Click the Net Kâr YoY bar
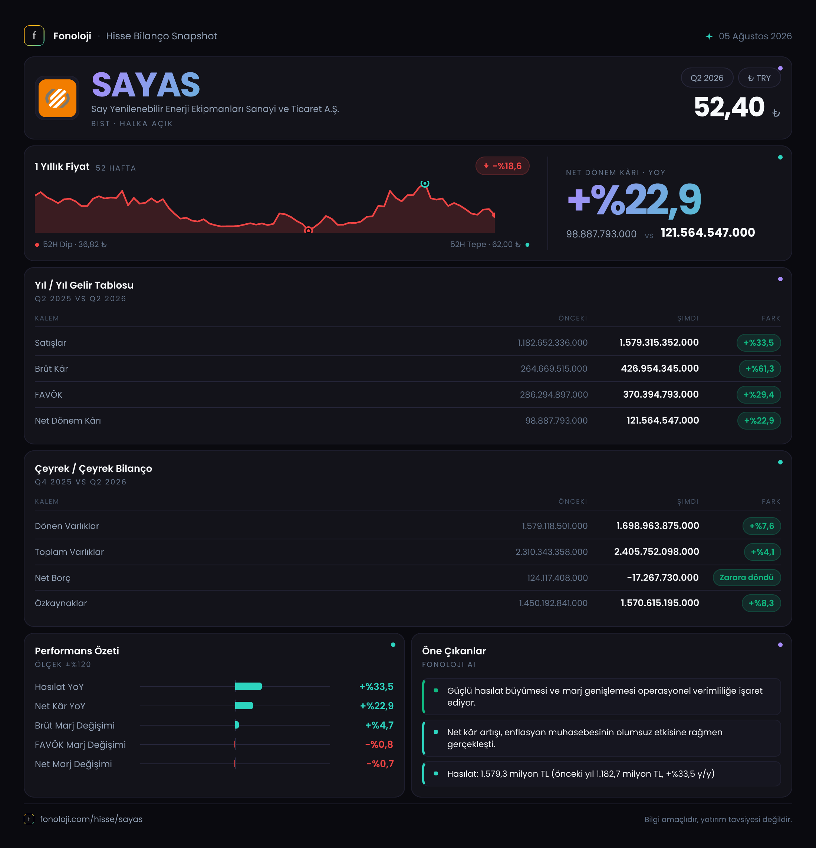Screen dimensions: 816x848 [x=244, y=706]
